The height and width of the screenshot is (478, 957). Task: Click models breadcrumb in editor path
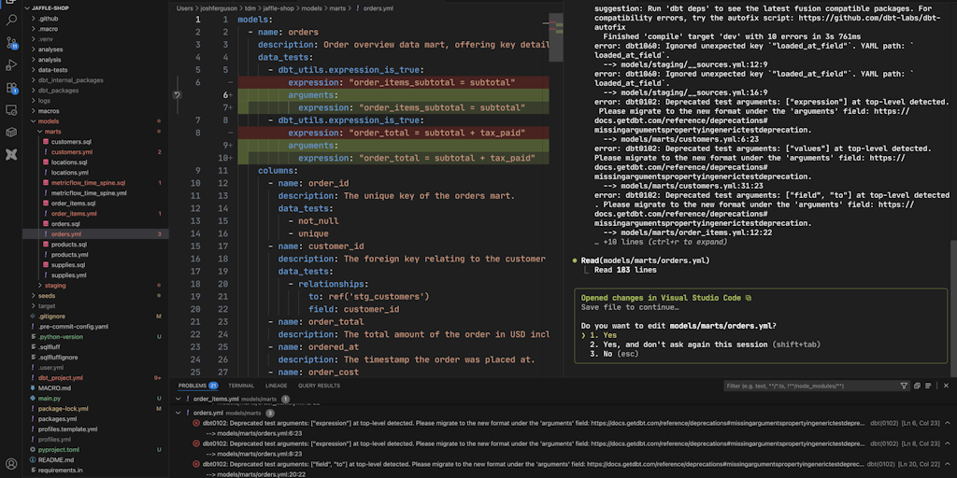pos(310,8)
